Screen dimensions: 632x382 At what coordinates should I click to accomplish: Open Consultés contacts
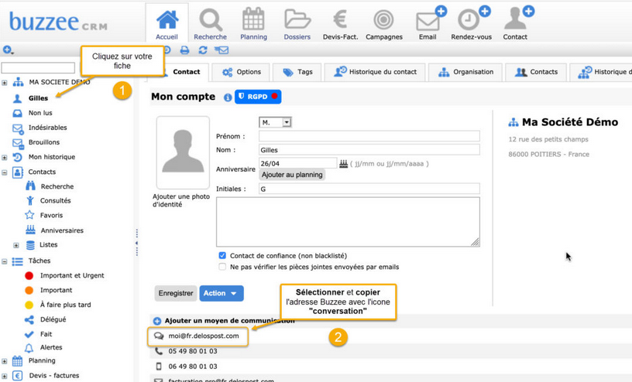pyautogui.click(x=55, y=200)
